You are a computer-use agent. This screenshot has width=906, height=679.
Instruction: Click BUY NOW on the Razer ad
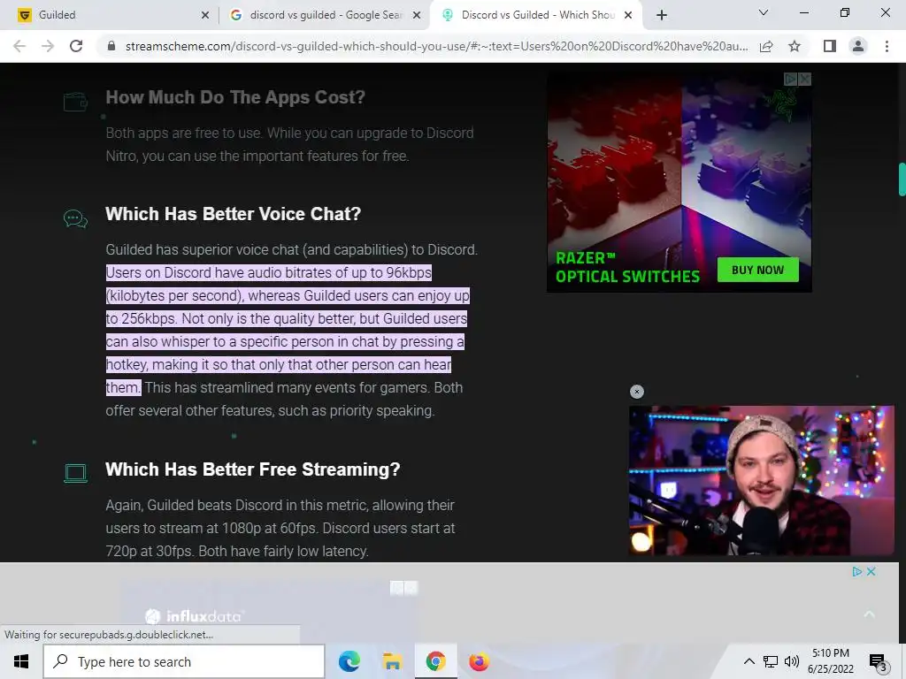coord(757,270)
